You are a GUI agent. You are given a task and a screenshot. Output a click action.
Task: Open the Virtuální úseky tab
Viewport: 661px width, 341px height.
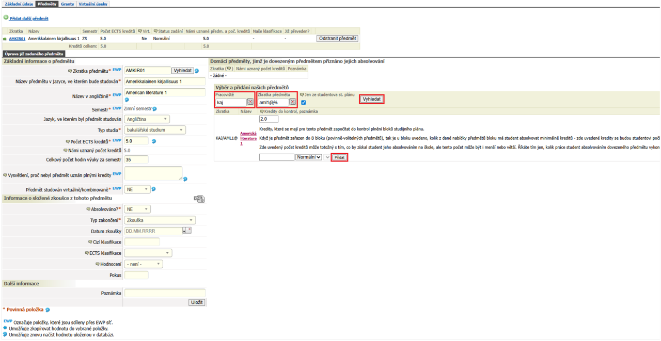[93, 4]
